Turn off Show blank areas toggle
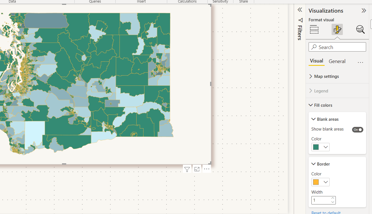This screenshot has height=214, width=372. tap(358, 130)
